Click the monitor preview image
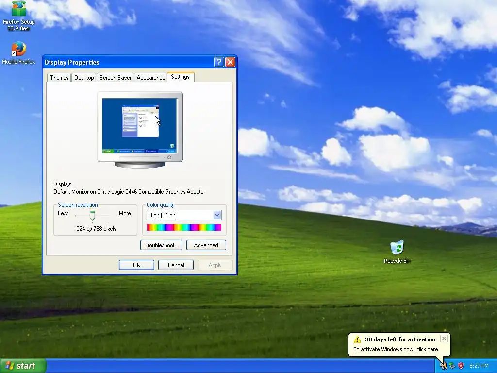The height and width of the screenshot is (373, 497). coord(140,129)
